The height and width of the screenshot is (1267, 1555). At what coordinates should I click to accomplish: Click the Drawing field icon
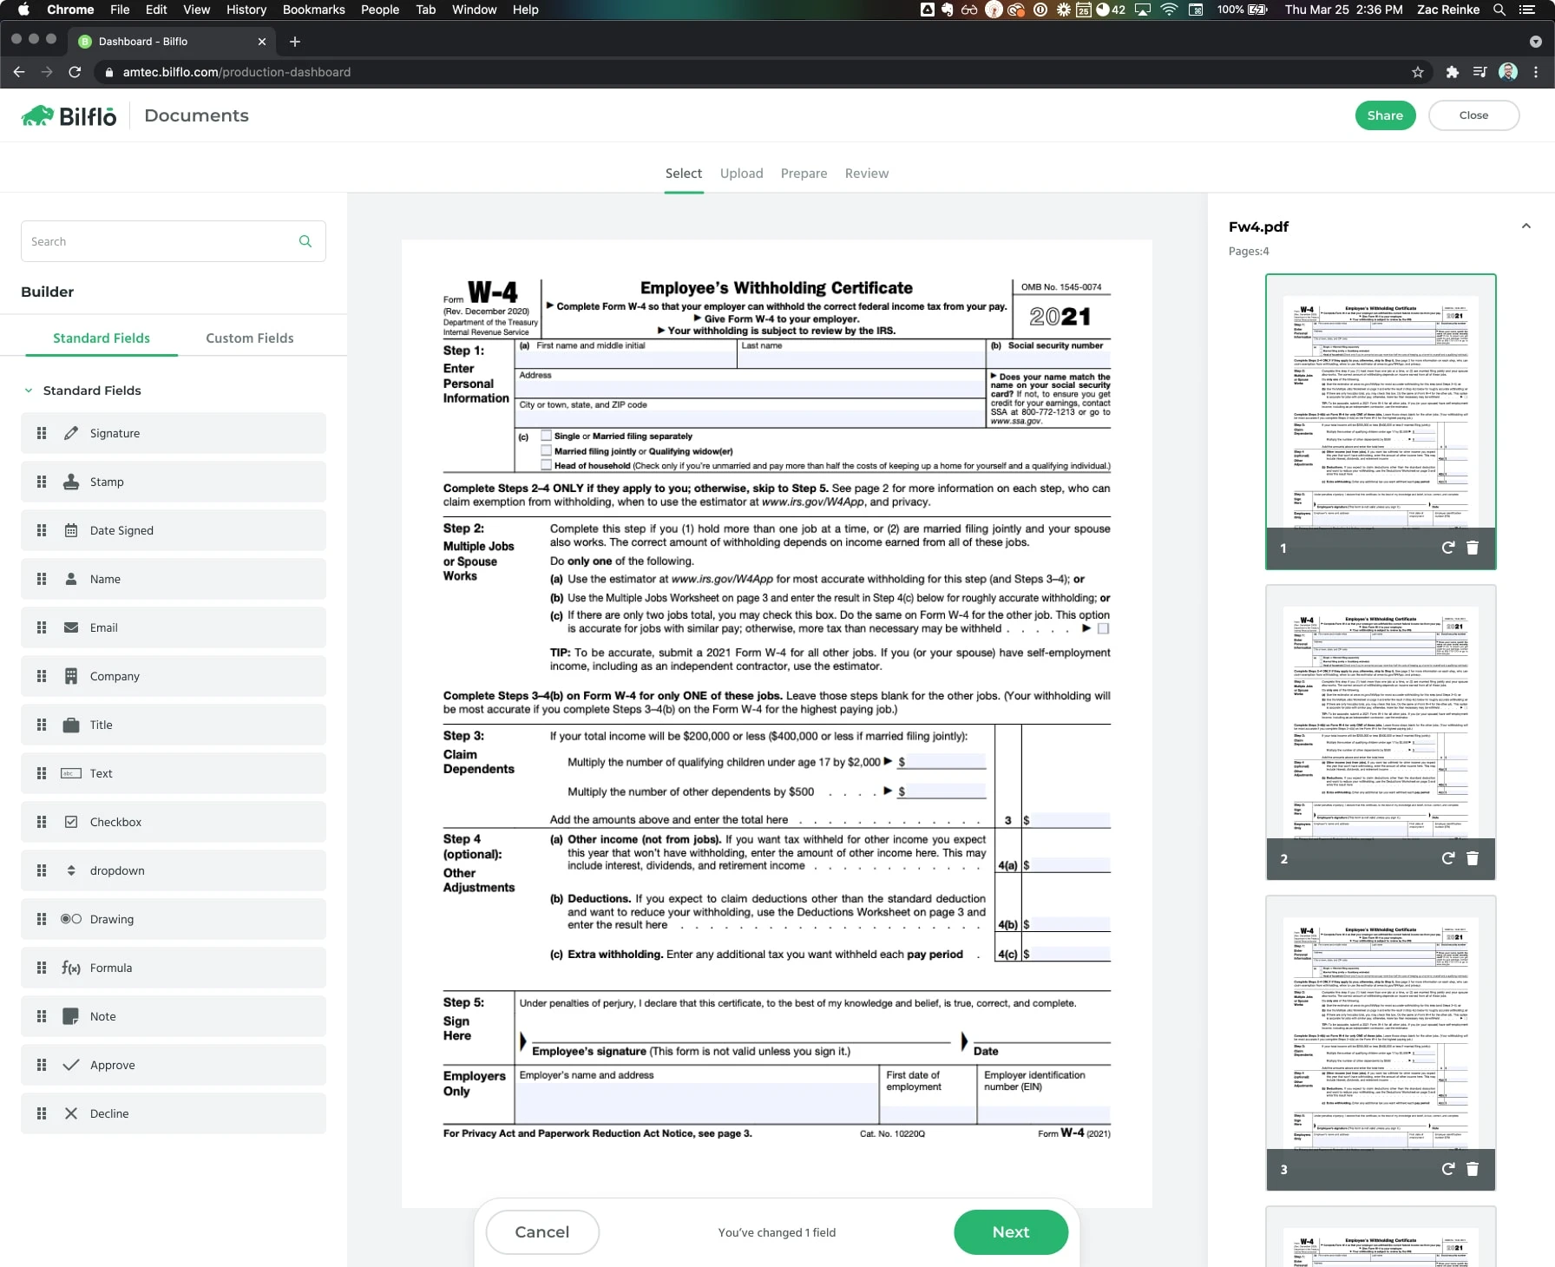coord(71,919)
